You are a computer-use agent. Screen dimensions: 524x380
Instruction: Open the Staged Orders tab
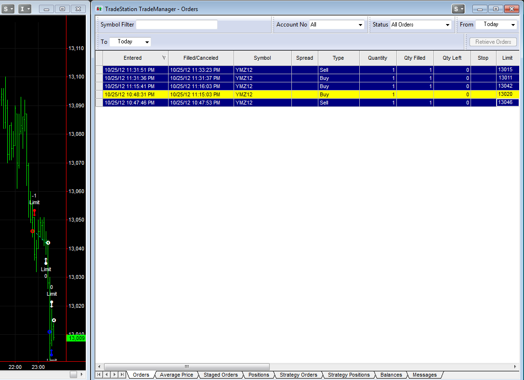click(221, 375)
